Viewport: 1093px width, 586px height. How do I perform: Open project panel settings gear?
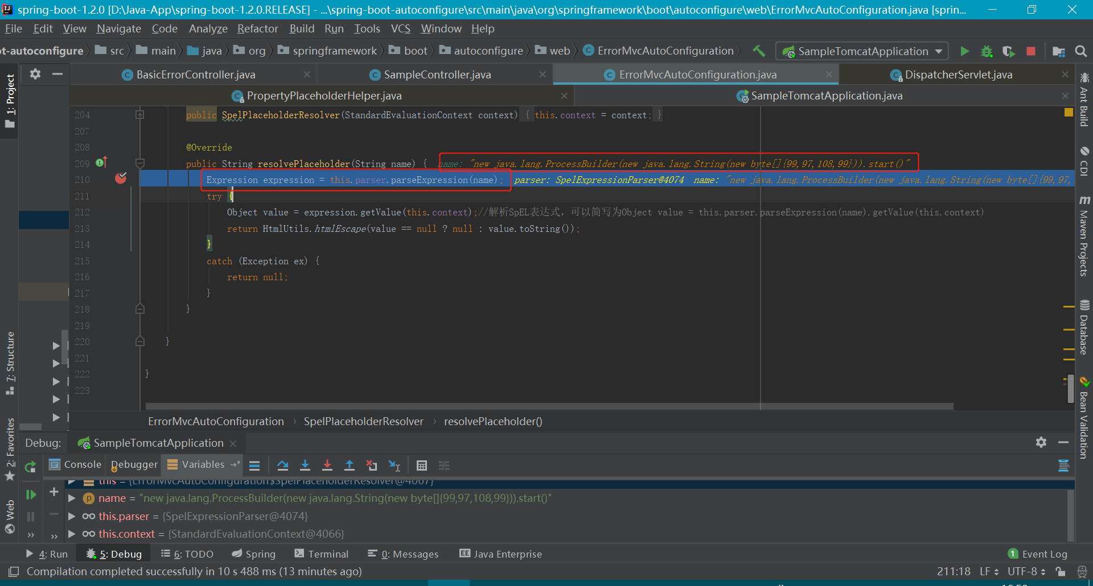(x=35, y=74)
